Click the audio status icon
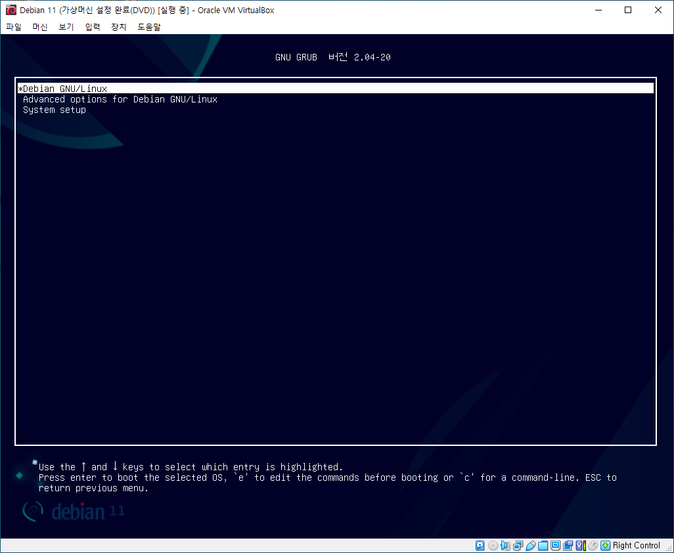 pyautogui.click(x=506, y=546)
